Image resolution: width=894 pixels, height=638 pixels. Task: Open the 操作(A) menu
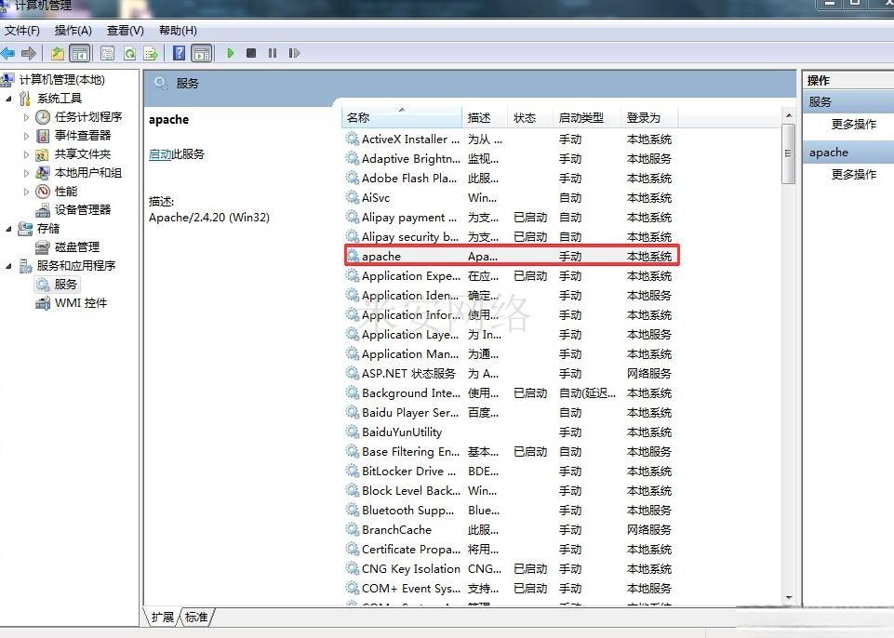pos(73,30)
